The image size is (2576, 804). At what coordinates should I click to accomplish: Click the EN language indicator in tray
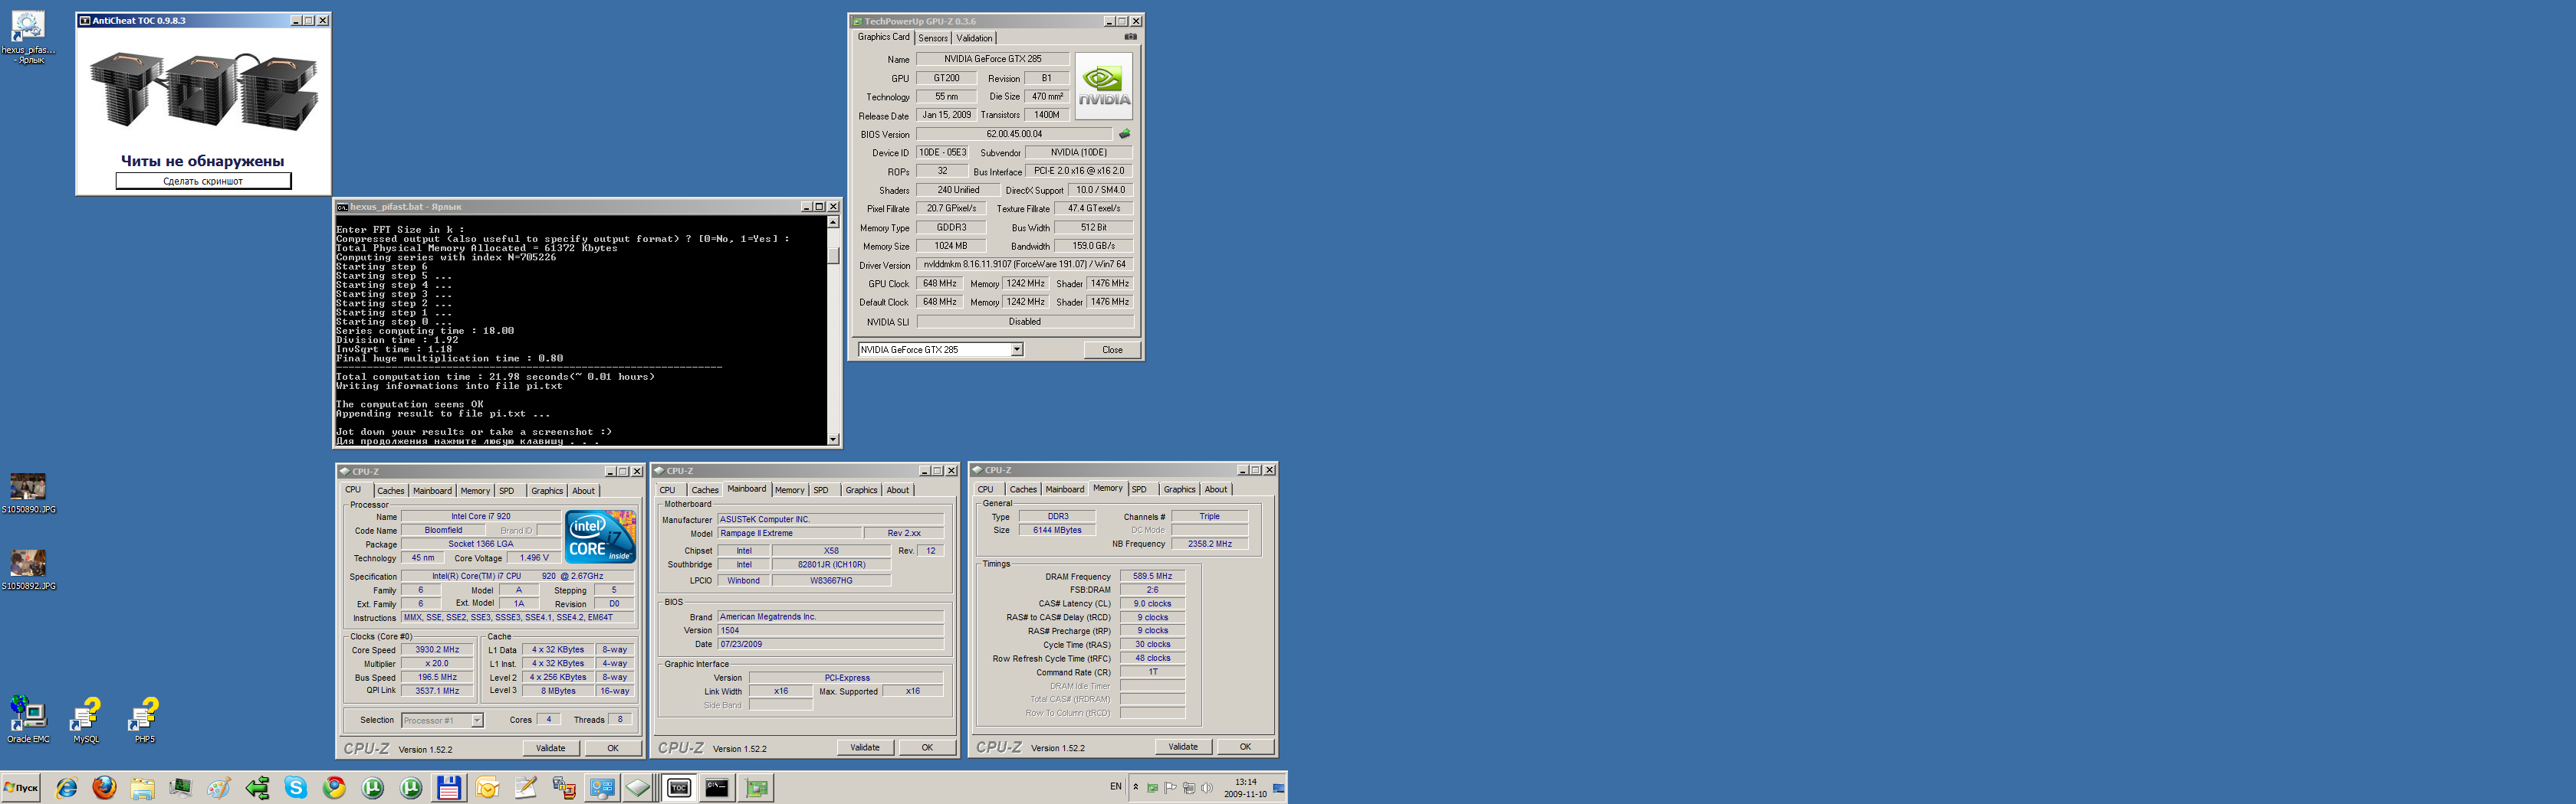point(1115,787)
